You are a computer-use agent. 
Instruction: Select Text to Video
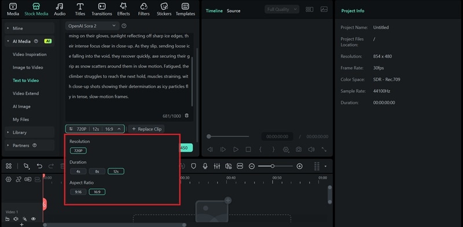pos(25,80)
